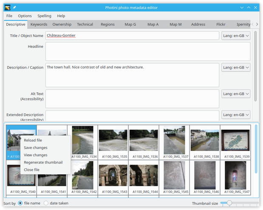The image size is (263, 210).
Task: Open the Options menu
Action: 25,16
